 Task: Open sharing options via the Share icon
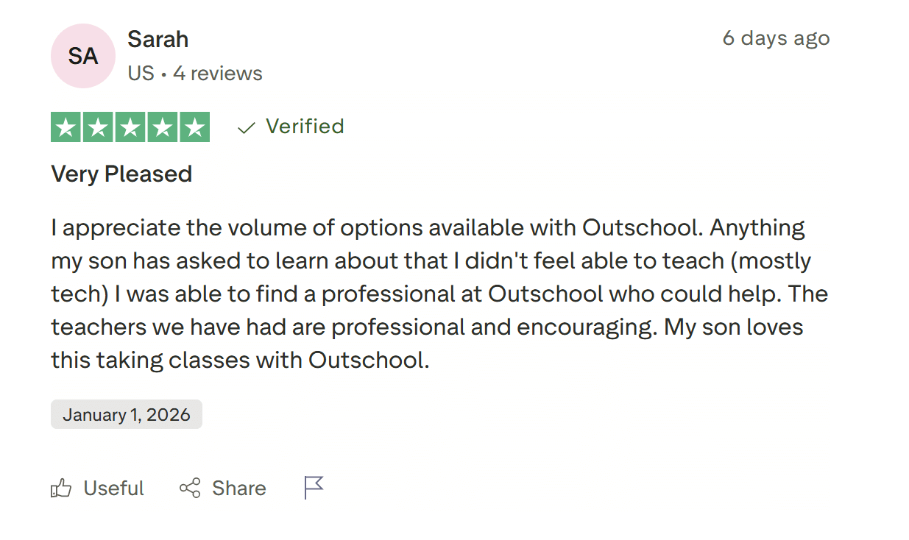click(x=191, y=488)
